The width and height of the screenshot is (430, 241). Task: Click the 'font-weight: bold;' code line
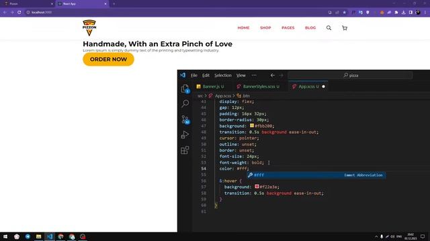pos(242,163)
